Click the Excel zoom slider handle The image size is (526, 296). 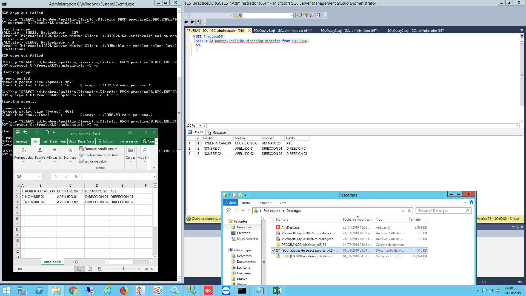[123, 269]
